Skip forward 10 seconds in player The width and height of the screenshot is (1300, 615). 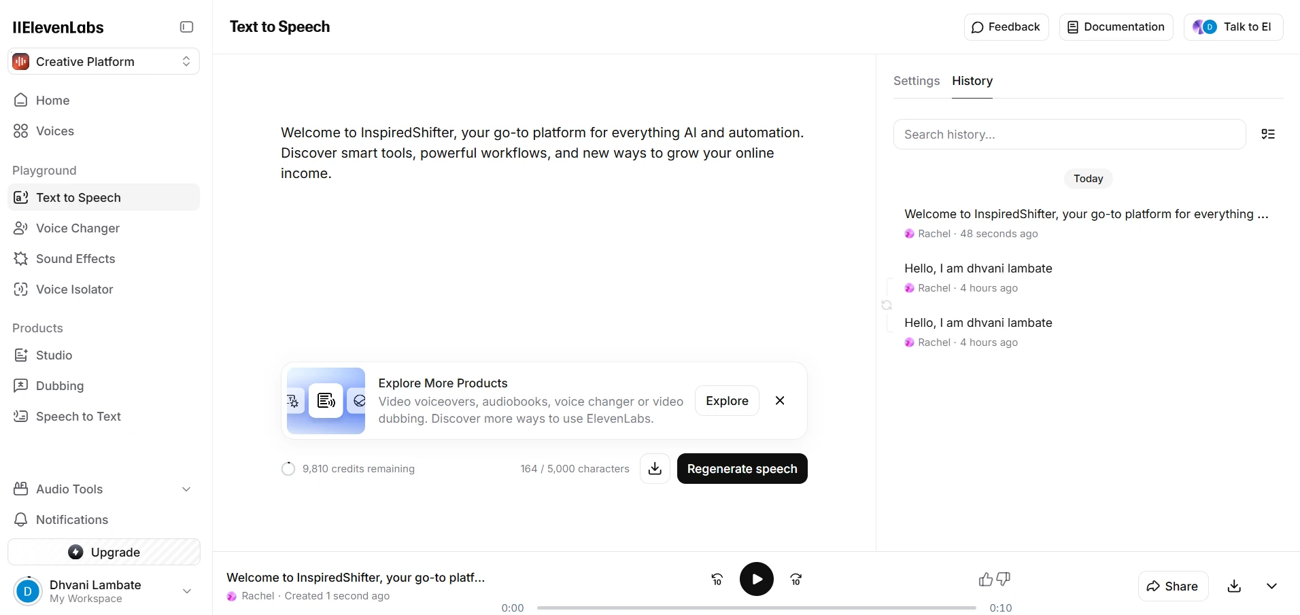coord(796,580)
